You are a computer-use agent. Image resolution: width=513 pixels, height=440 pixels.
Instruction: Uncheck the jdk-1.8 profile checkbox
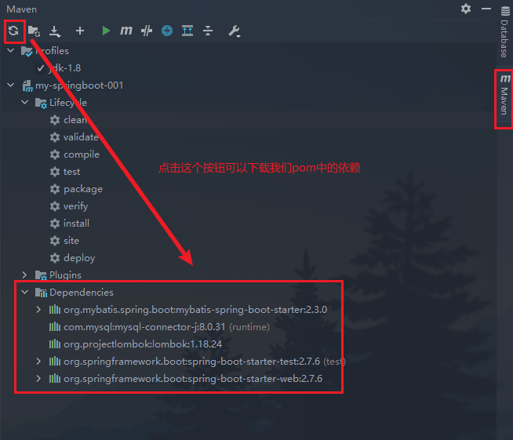pyautogui.click(x=41, y=68)
